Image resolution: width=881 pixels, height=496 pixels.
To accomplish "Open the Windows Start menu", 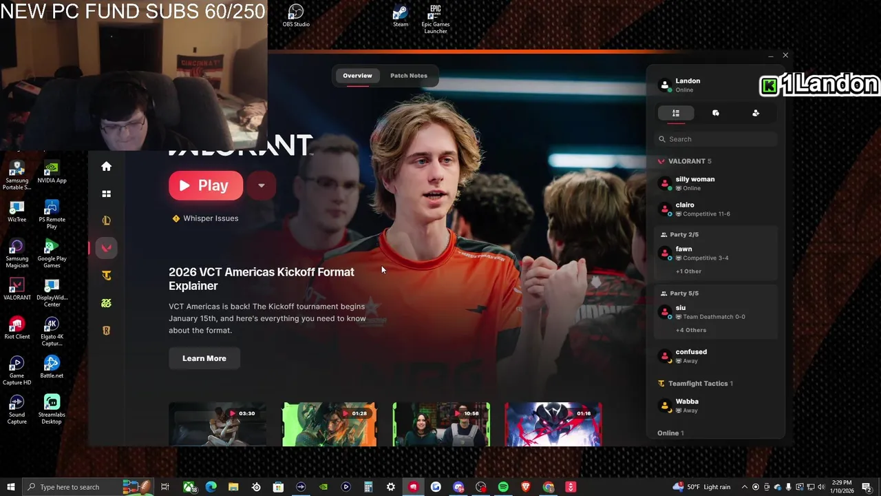I will tap(10, 487).
